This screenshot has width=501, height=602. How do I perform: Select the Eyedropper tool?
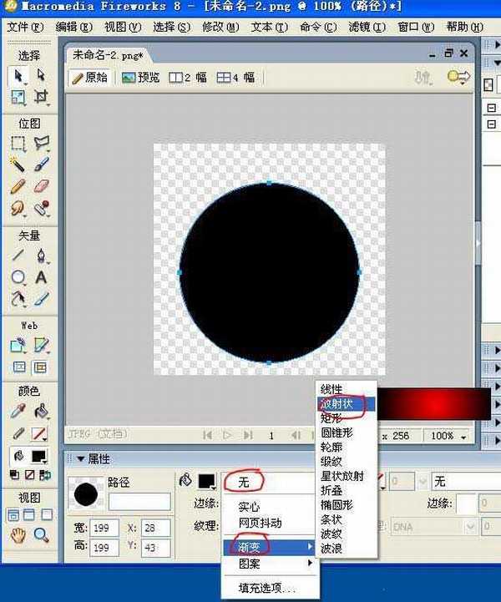18,411
